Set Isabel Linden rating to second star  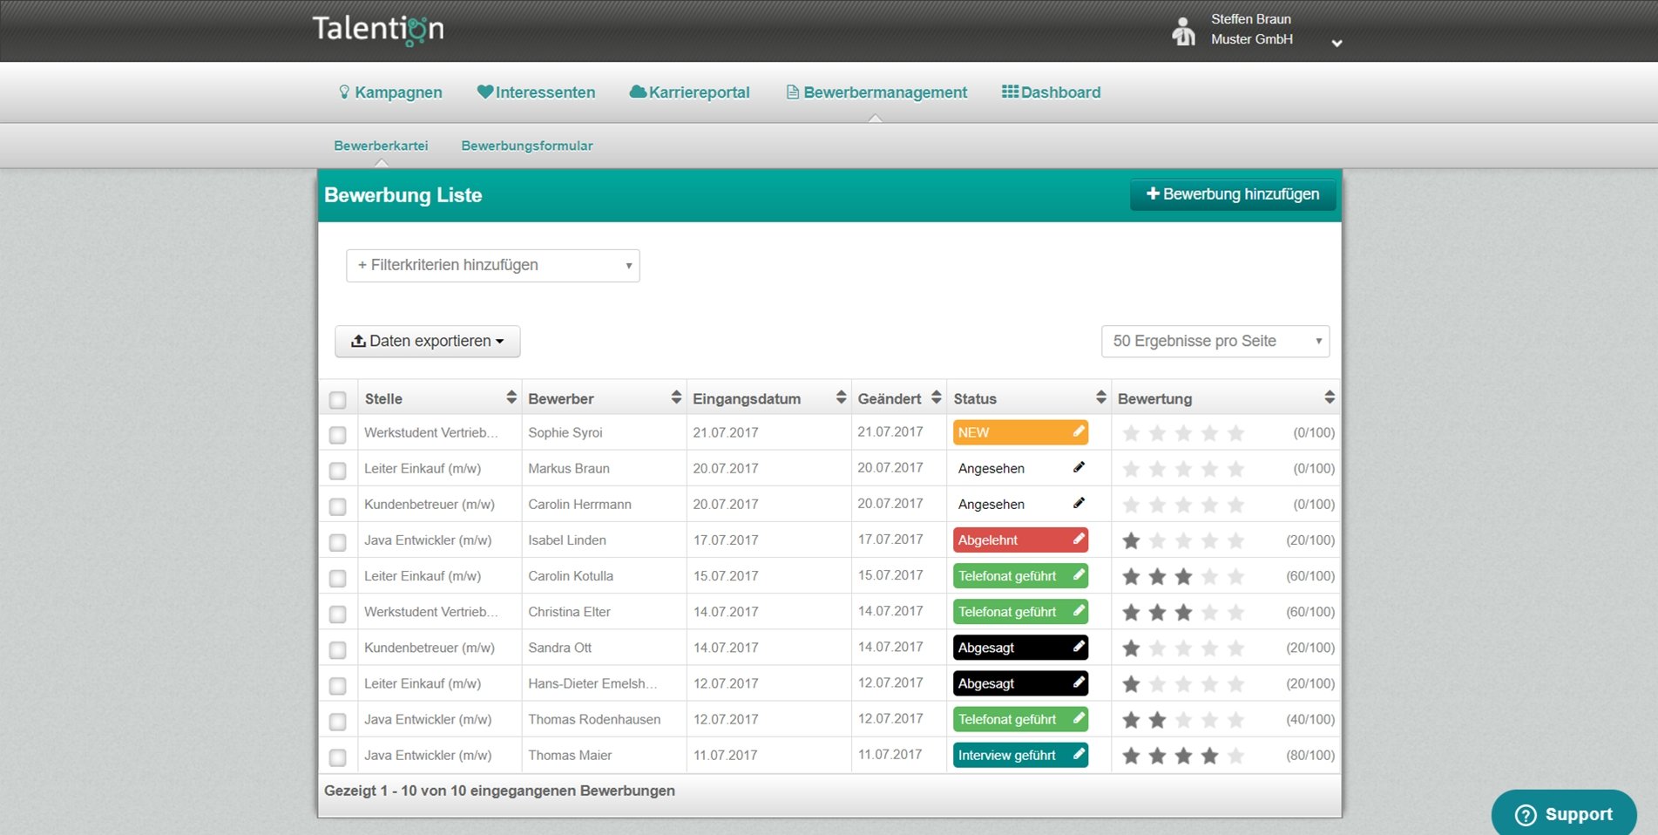1157,540
